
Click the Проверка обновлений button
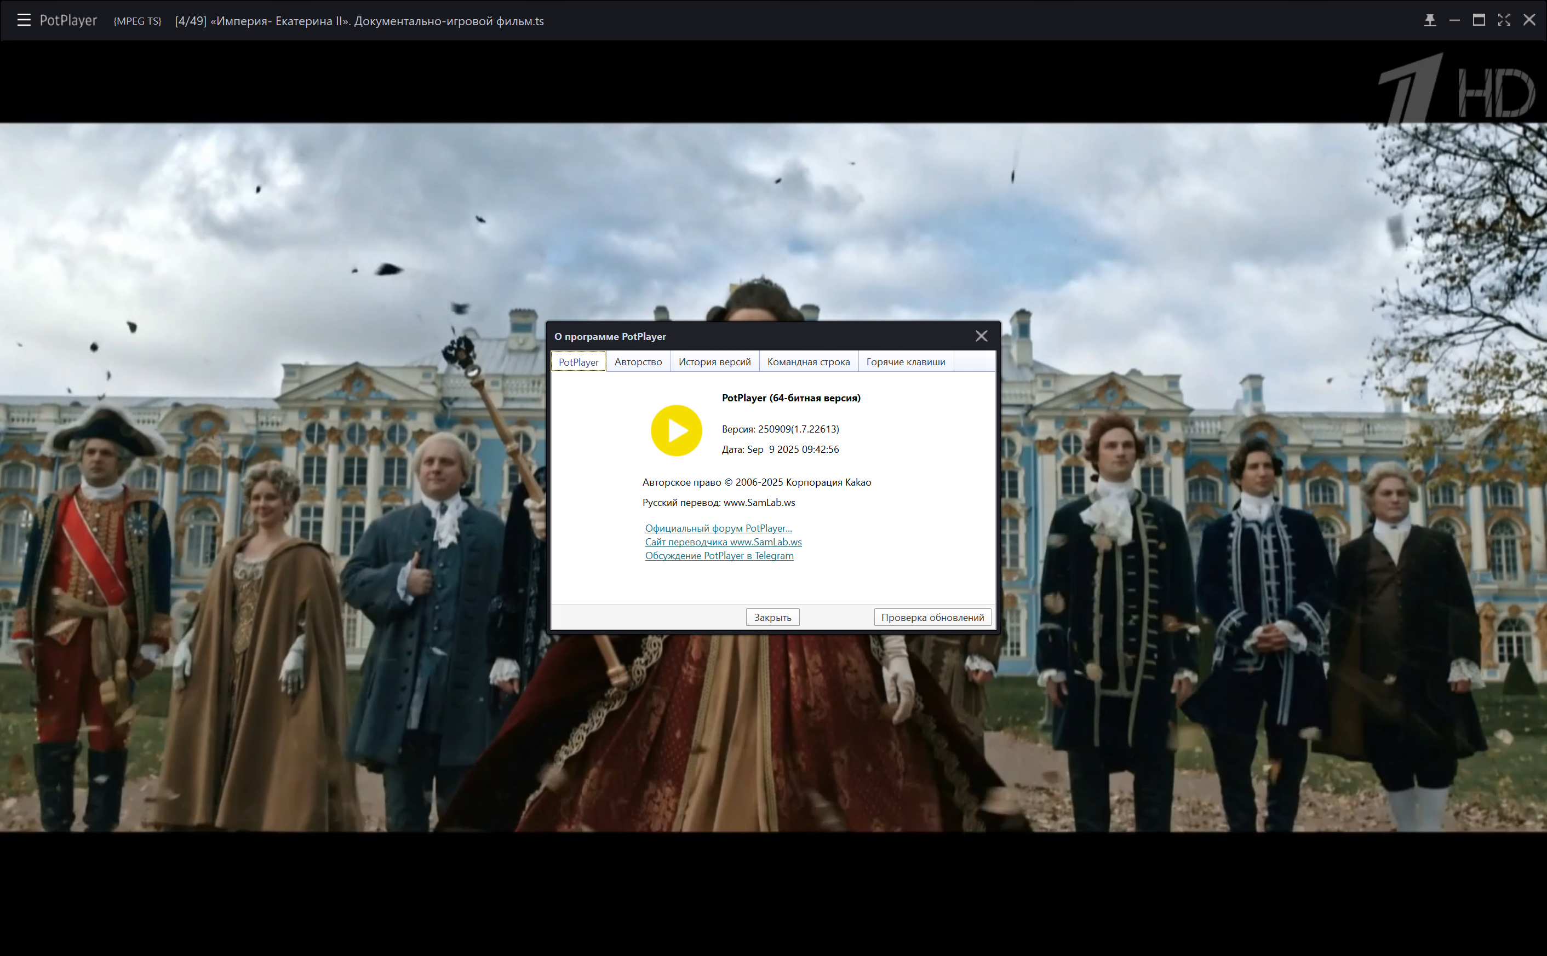(932, 617)
